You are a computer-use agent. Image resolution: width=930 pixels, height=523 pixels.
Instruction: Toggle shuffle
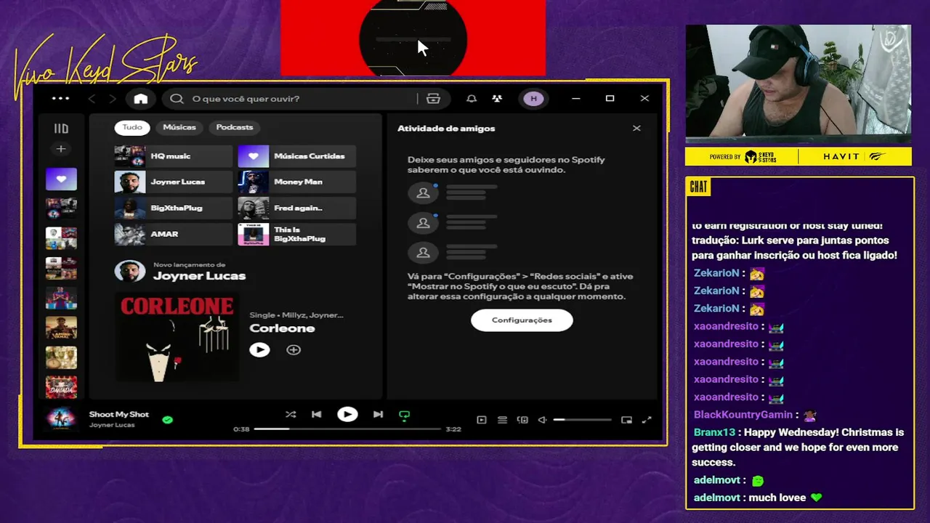[x=291, y=415]
